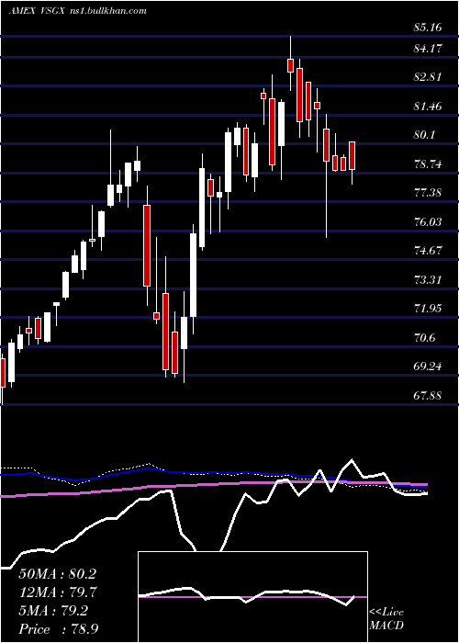Click the 69.24 price axis label

428,367
